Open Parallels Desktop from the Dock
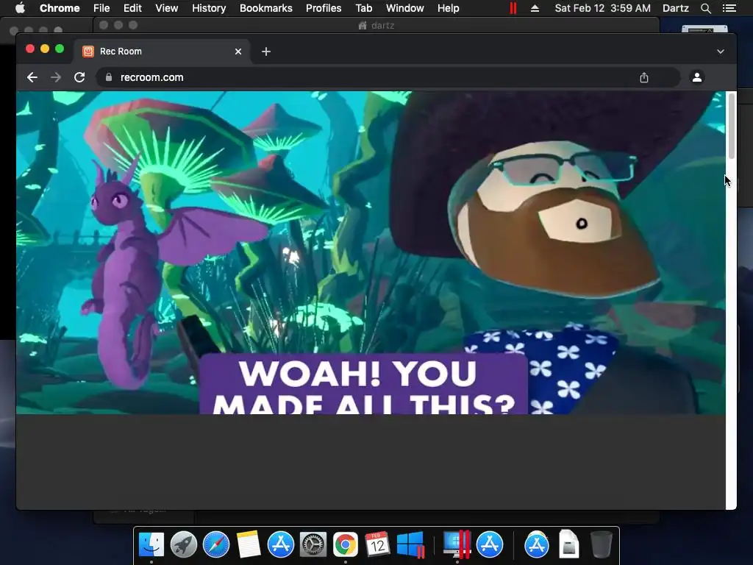The image size is (753, 565). pos(456,544)
